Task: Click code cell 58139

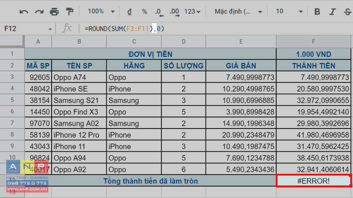Action: pyautogui.click(x=38, y=135)
